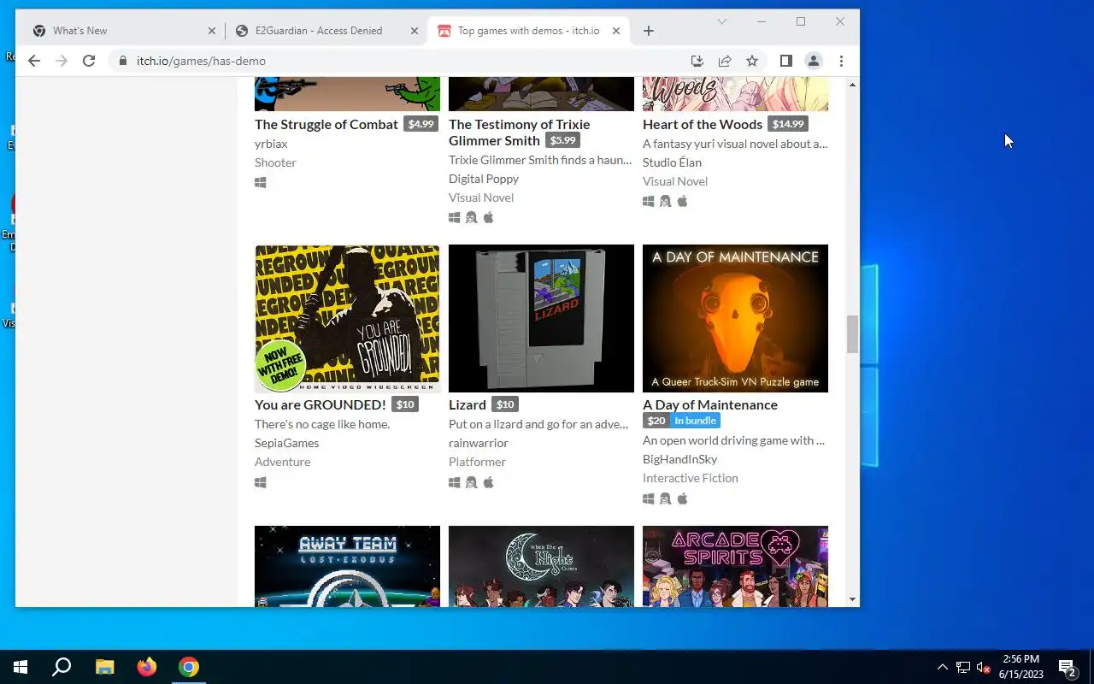Click macOS icon under Heart of the Woods
The height and width of the screenshot is (684, 1094).
[682, 201]
